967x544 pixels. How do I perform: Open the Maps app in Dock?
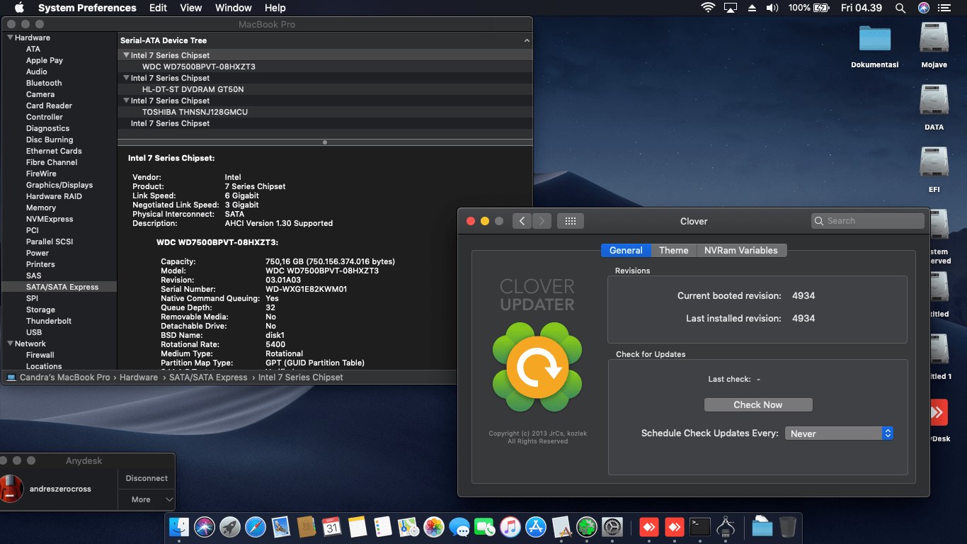408,527
